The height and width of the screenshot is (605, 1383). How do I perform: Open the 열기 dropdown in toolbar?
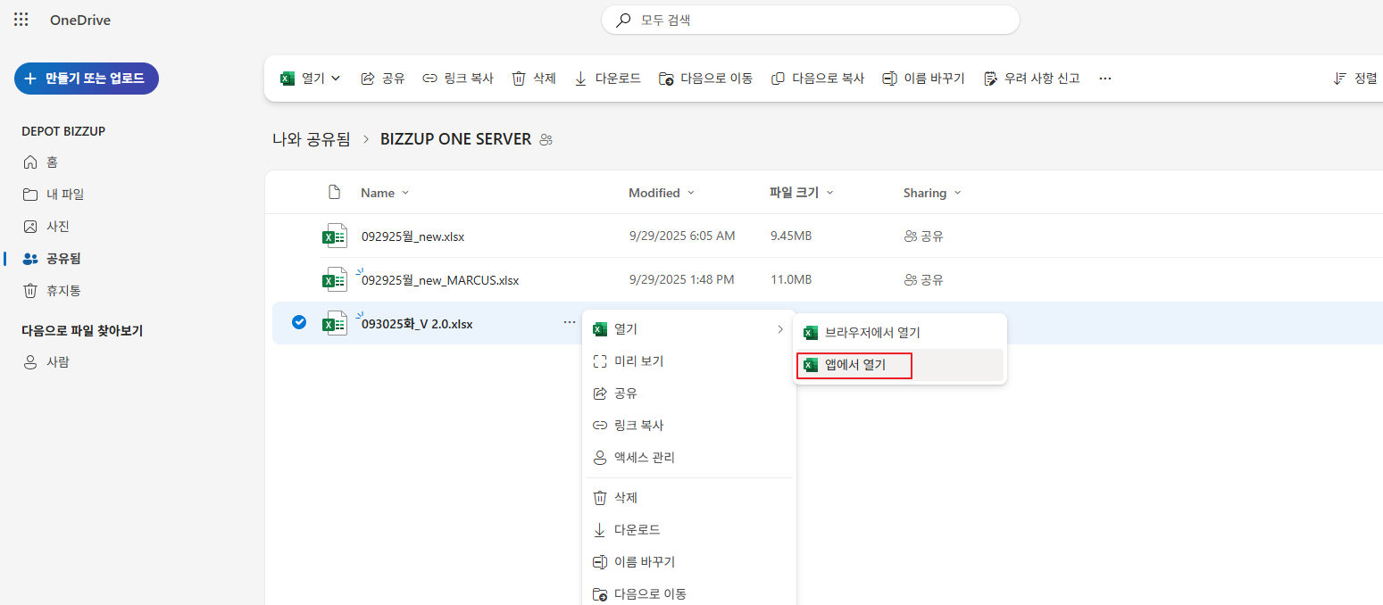pyautogui.click(x=311, y=79)
